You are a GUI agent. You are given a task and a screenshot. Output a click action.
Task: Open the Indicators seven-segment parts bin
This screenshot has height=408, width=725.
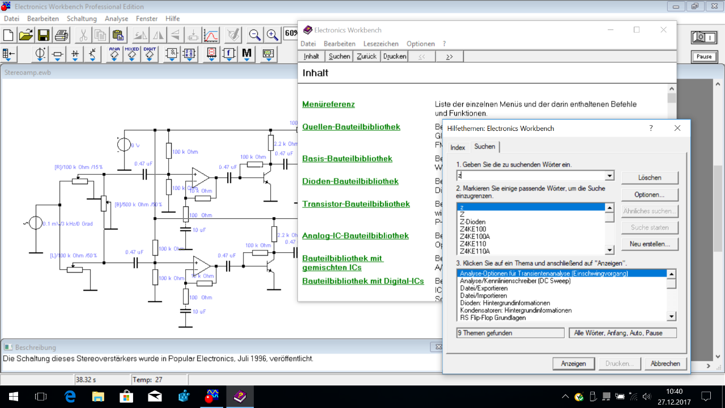click(212, 54)
